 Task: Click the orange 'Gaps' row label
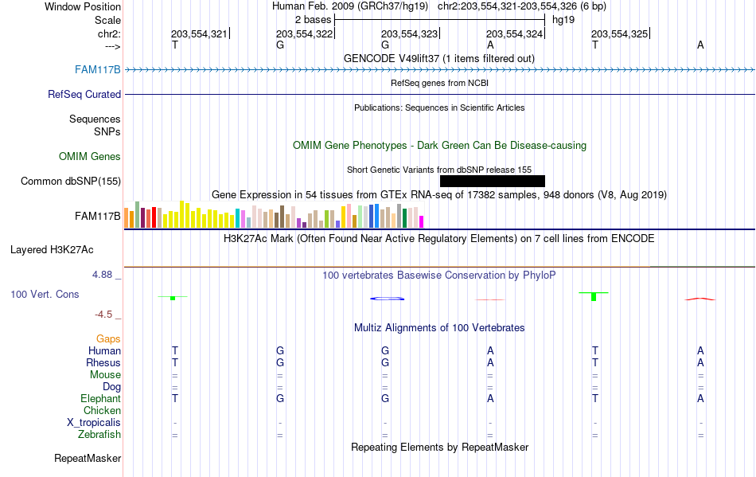(x=108, y=338)
